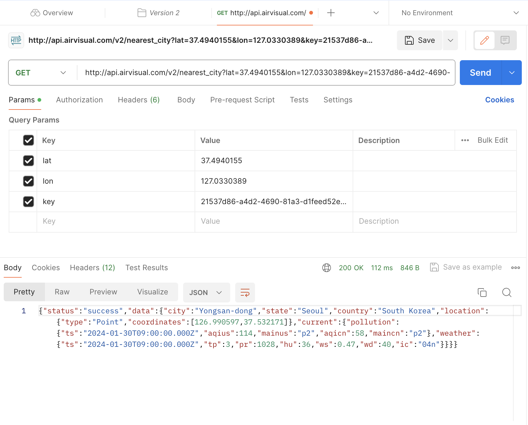Click the empty new Value cell
The height and width of the screenshot is (425, 528).
coord(274,222)
